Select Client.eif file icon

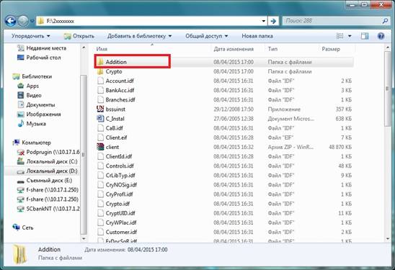click(100, 138)
